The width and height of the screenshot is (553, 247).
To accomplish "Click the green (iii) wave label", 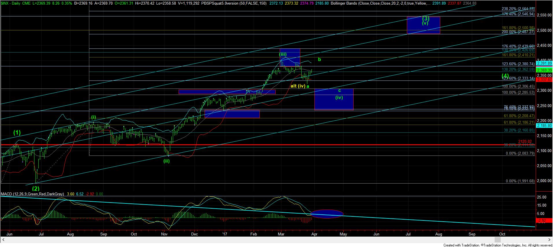I will click(283, 54).
